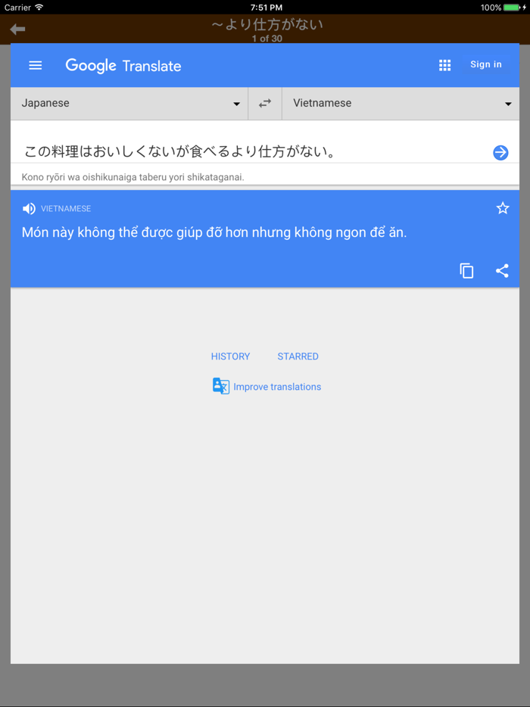The image size is (530, 707).
Task: Tap the back arrow in header
Action: tap(17, 30)
